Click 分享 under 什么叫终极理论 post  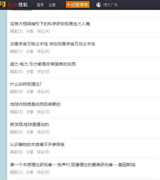tap(30, 92)
